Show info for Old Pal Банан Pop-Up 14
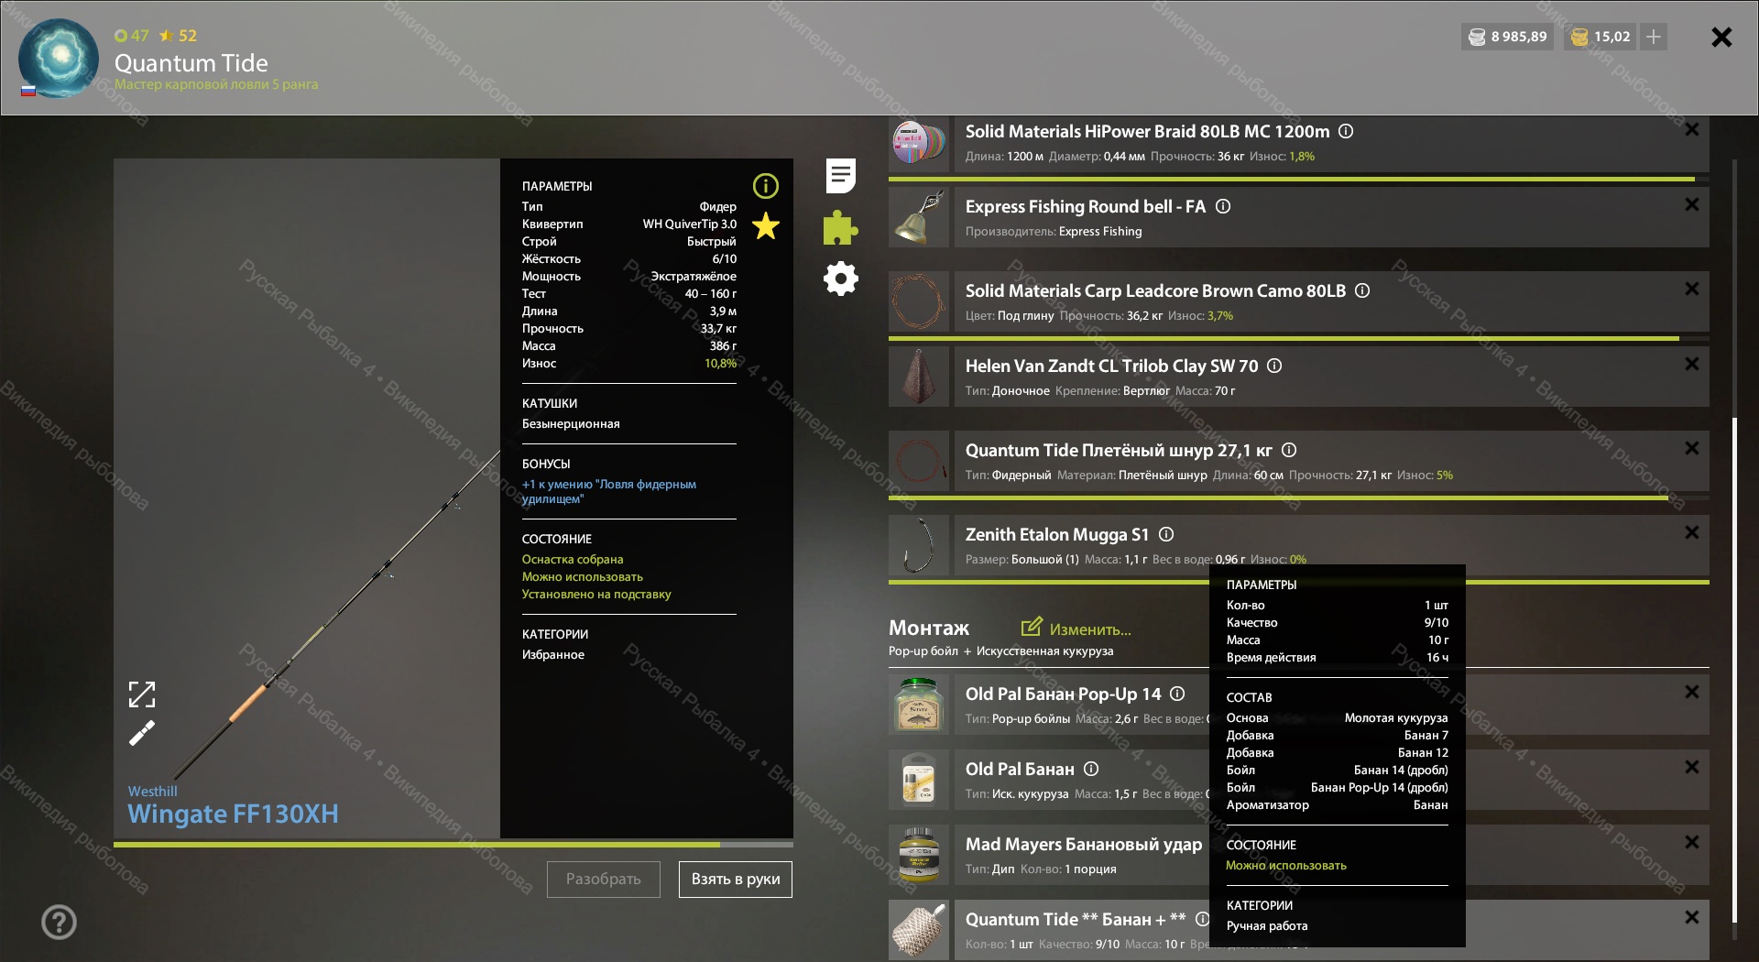Viewport: 1759px width, 962px height. [x=1178, y=694]
